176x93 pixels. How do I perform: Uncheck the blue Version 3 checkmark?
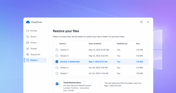[57, 62]
